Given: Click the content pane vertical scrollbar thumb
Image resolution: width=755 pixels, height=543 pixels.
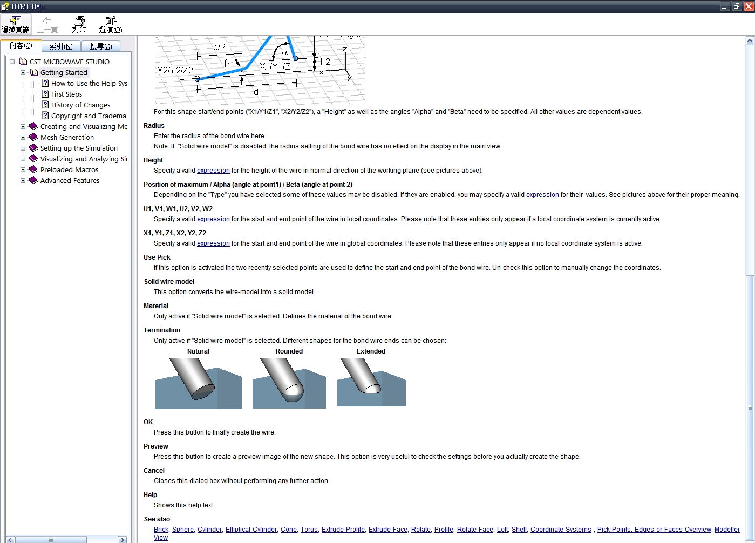Looking at the screenshot, I should tap(750, 409).
